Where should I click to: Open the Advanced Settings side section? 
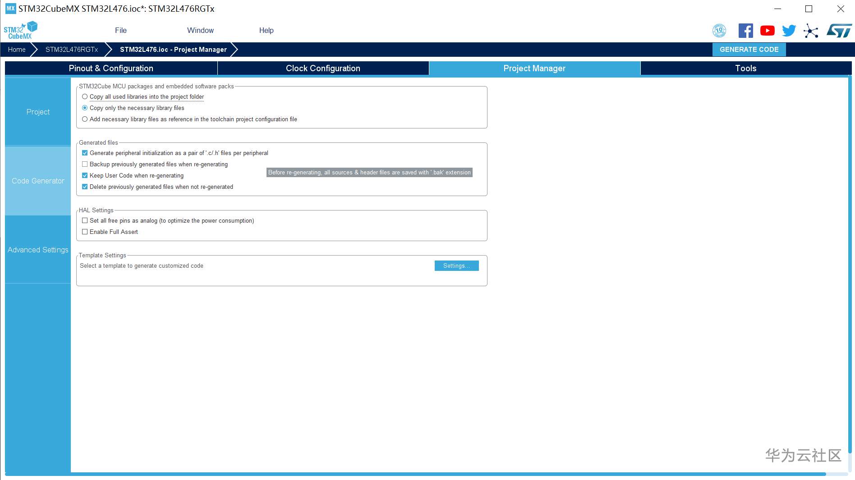(x=38, y=250)
